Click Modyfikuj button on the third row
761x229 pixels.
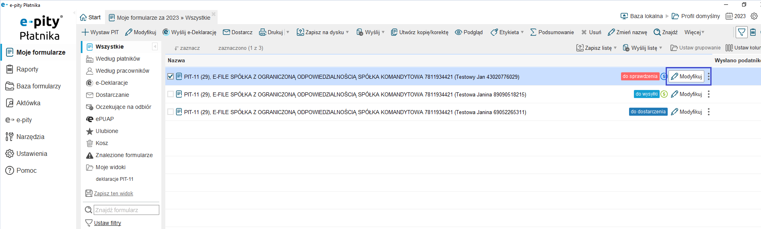click(687, 112)
